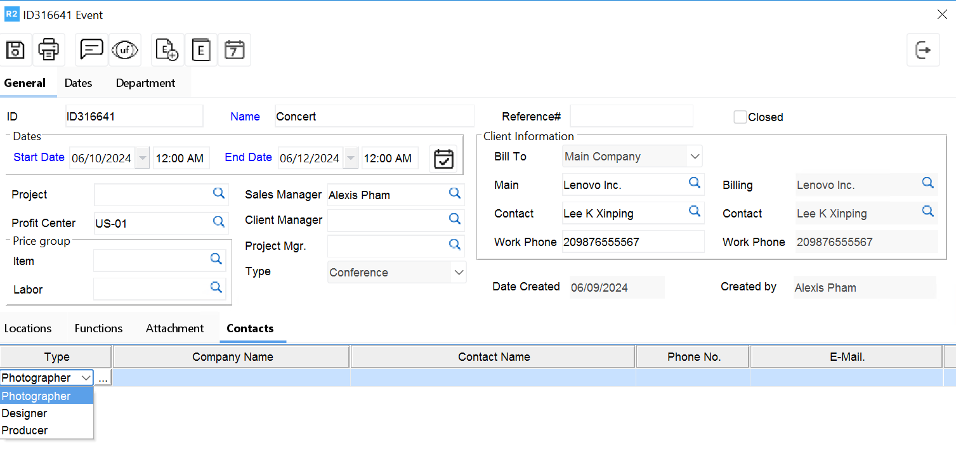Open the Bill To dropdown
The width and height of the screenshot is (956, 473).
[x=695, y=156]
